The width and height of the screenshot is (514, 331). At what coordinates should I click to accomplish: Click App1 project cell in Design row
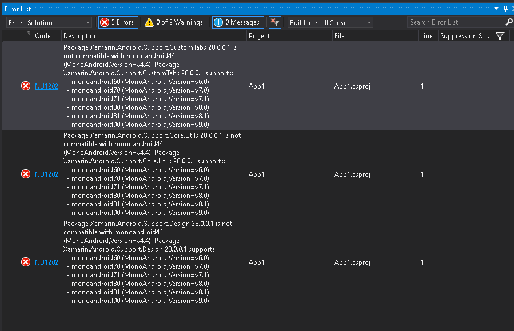click(x=256, y=262)
